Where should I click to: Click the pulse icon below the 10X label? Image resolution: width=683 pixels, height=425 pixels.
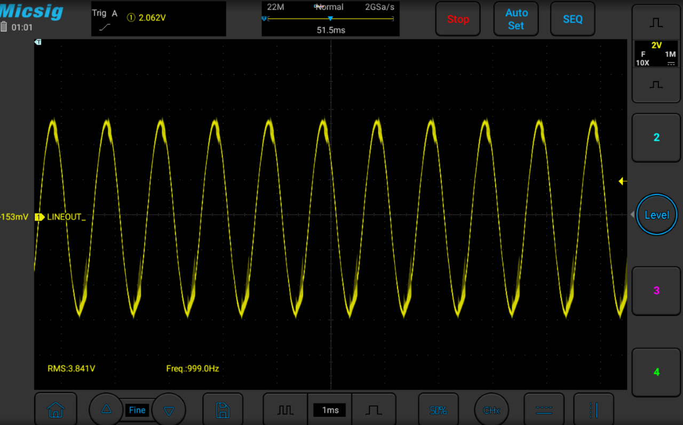(656, 85)
